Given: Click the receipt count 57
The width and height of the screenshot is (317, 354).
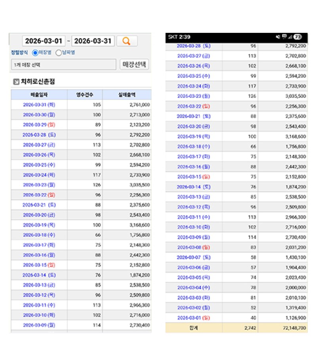Looking at the screenshot, I should tap(253, 268).
